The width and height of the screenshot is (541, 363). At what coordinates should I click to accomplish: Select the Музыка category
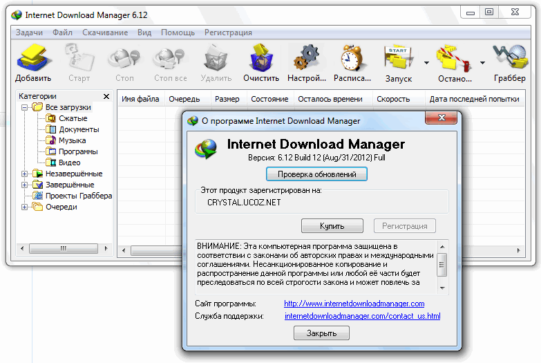[x=72, y=140]
